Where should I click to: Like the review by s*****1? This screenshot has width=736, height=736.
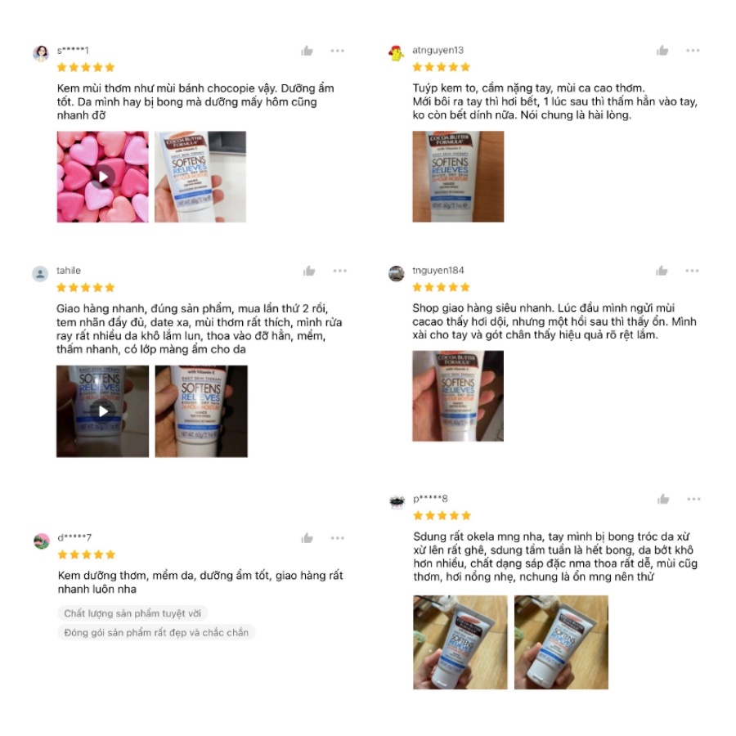[x=307, y=51]
